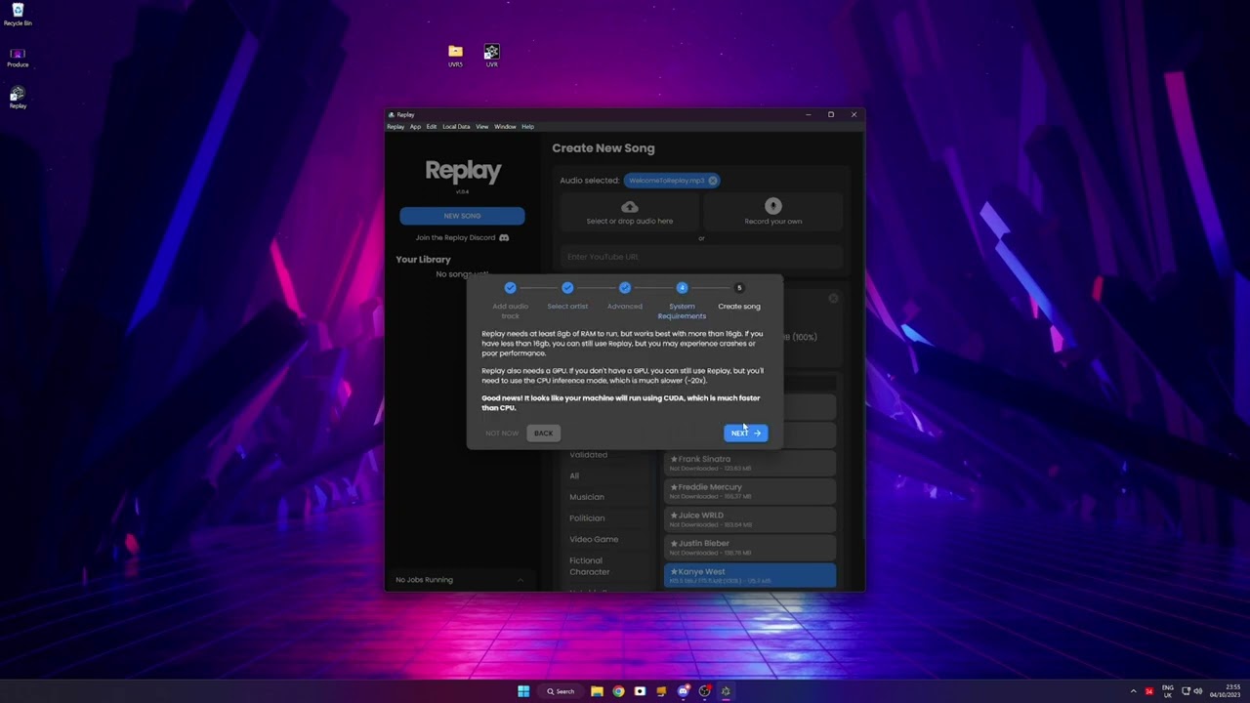Go to the Advanced step circle
This screenshot has height=703, width=1250.
pos(625,288)
